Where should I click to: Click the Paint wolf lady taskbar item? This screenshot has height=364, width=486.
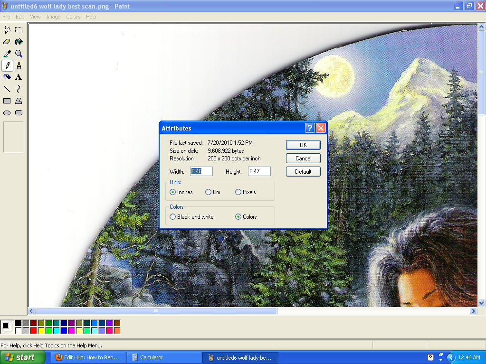pos(240,357)
